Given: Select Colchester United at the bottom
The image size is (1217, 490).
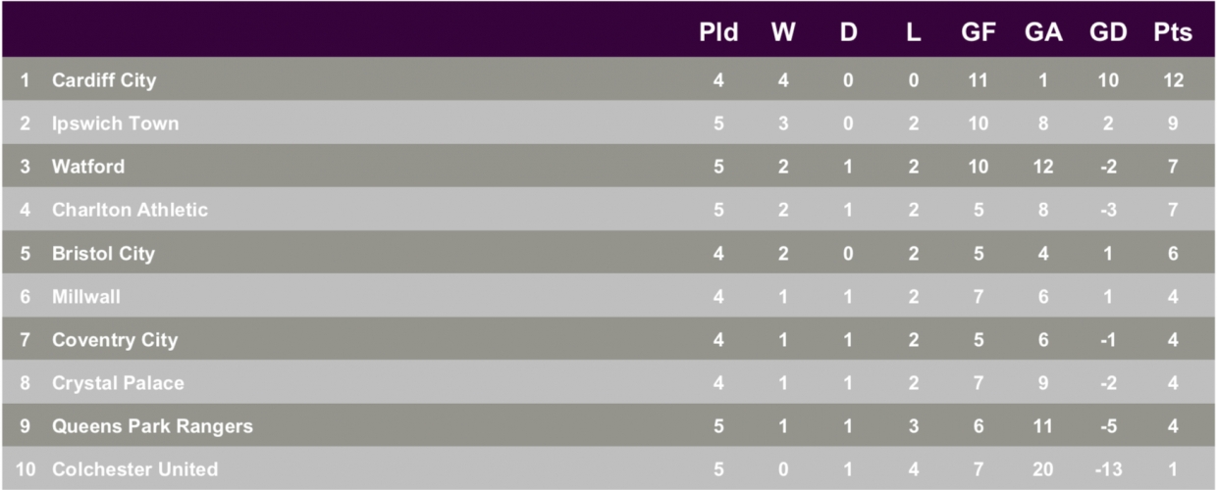Looking at the screenshot, I should click(x=134, y=469).
